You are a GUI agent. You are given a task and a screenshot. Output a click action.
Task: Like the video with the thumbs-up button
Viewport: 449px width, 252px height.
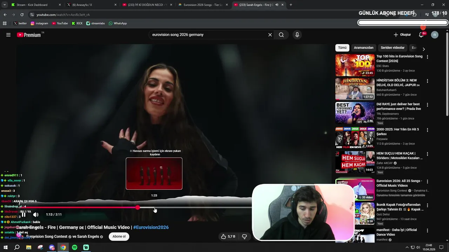click(228, 237)
